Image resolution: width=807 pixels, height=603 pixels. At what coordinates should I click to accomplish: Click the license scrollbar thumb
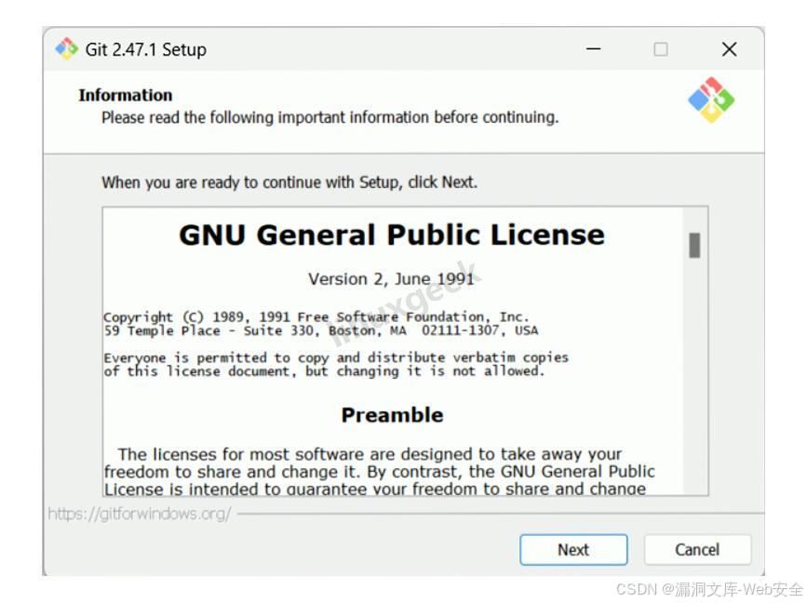694,245
